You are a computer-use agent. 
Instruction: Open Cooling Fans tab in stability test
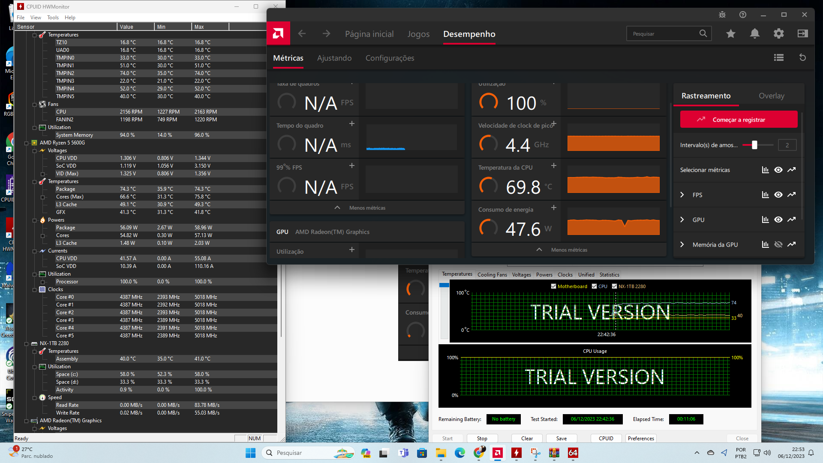coord(492,275)
